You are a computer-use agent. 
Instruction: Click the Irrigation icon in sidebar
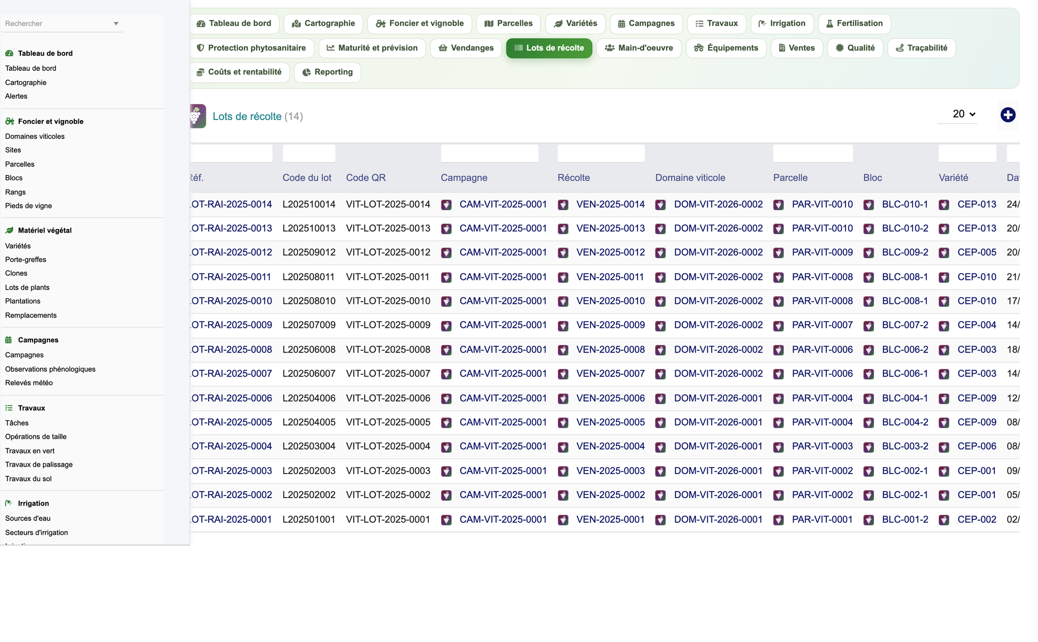click(x=9, y=503)
